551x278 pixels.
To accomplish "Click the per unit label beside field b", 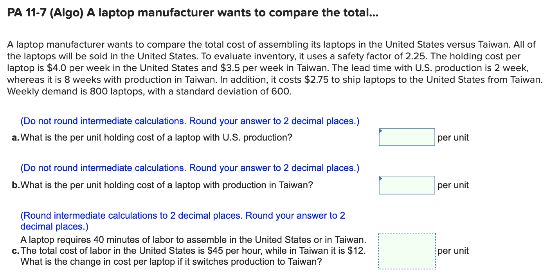I will pyautogui.click(x=453, y=185).
